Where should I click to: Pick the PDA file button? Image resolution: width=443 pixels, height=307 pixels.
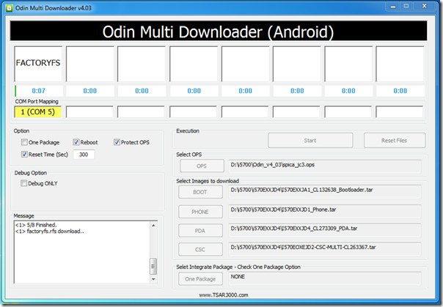click(200, 231)
